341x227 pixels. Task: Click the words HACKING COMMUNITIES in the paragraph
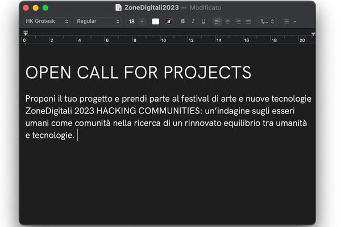(x=148, y=111)
